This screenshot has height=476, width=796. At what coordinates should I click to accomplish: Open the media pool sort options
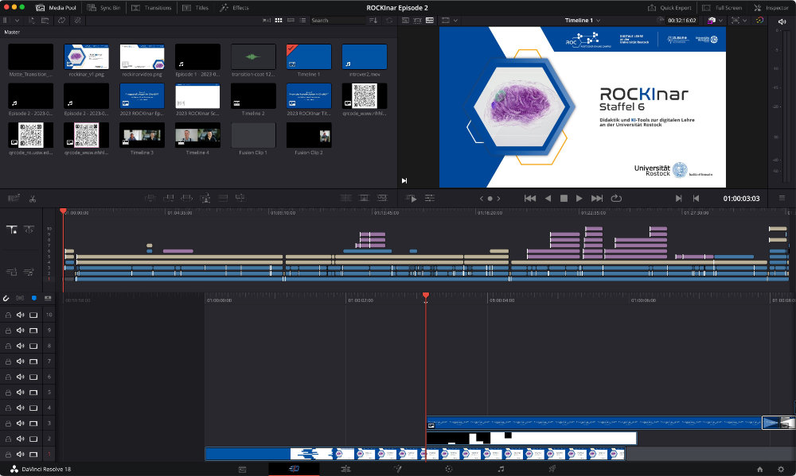click(x=373, y=21)
